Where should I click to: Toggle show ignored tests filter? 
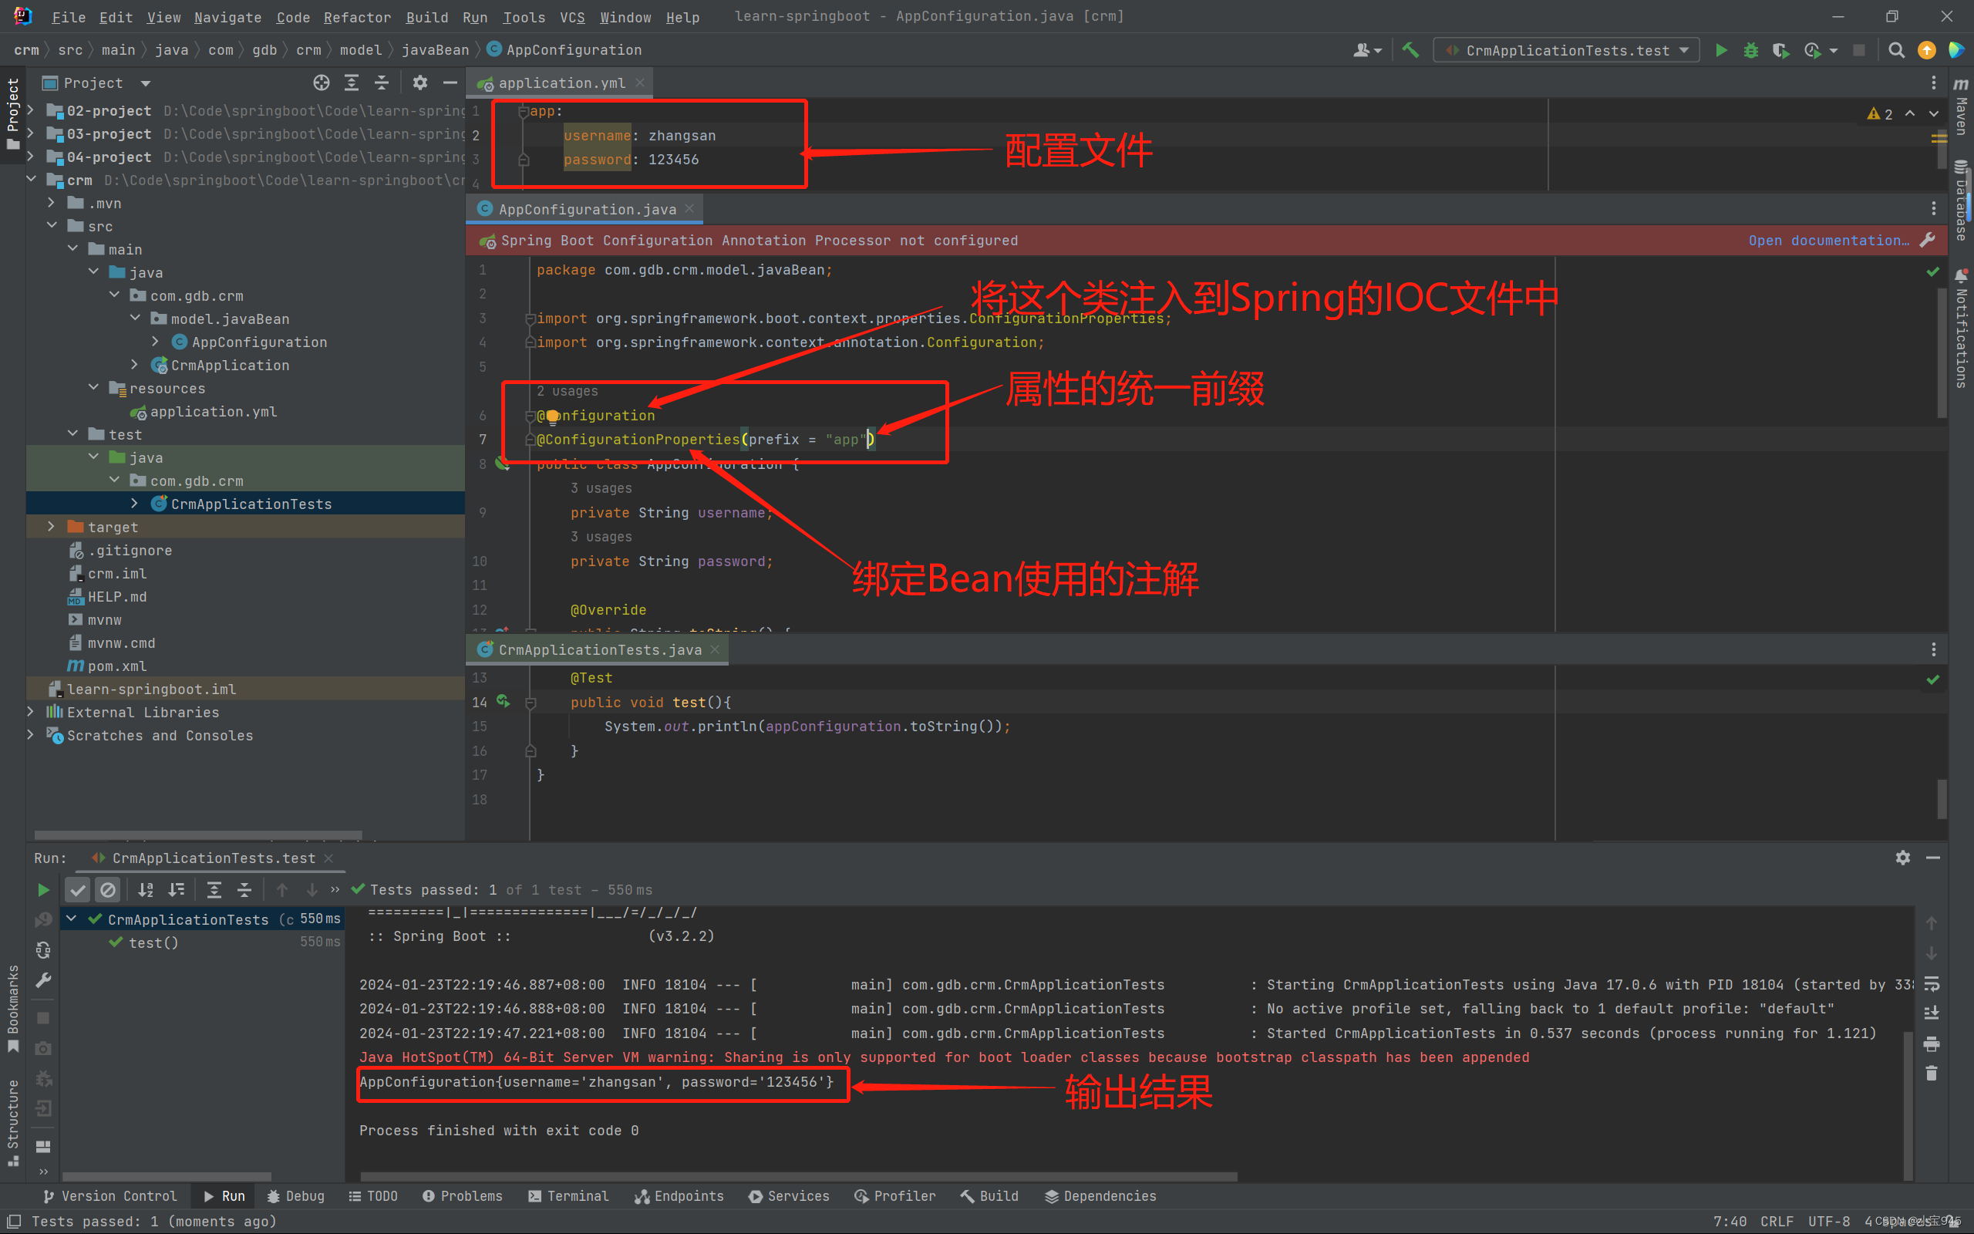point(108,889)
